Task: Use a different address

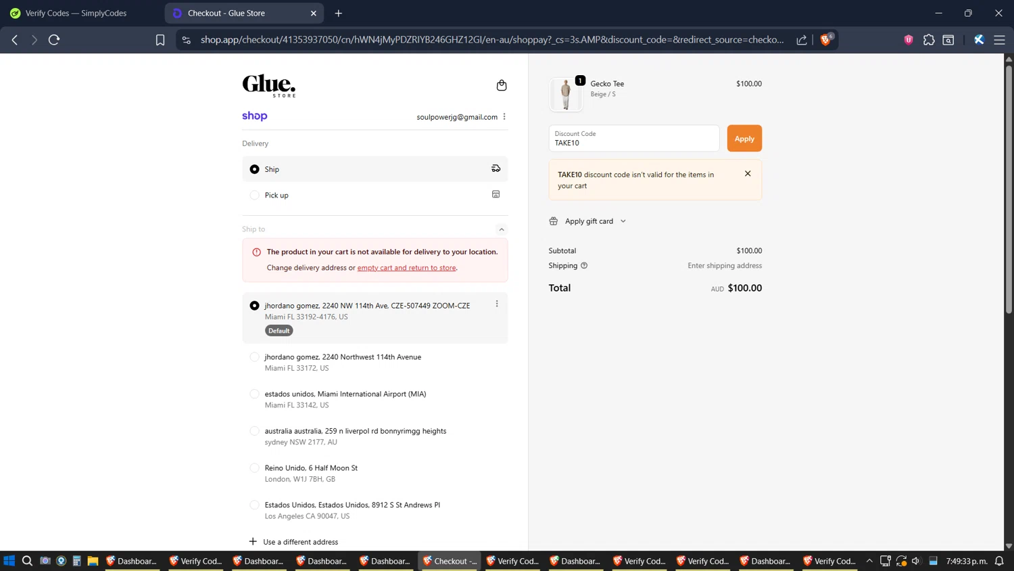Action: tap(293, 542)
